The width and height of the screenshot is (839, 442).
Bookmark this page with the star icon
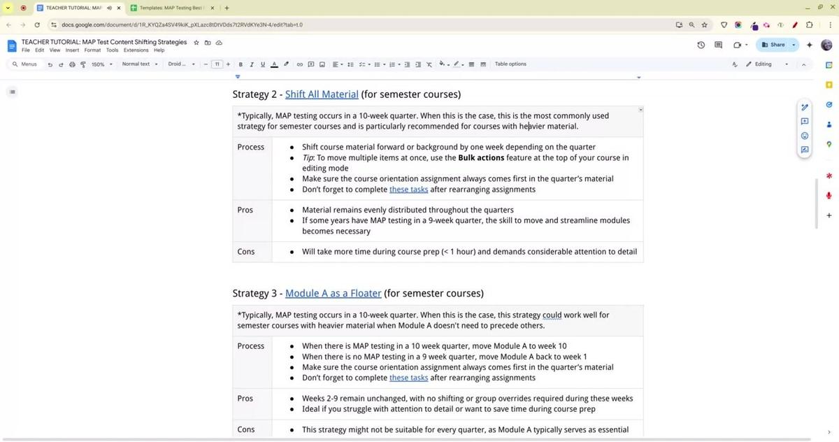click(x=704, y=24)
